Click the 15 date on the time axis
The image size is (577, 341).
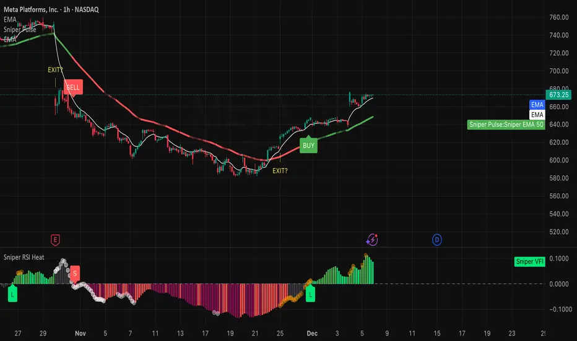click(437, 334)
